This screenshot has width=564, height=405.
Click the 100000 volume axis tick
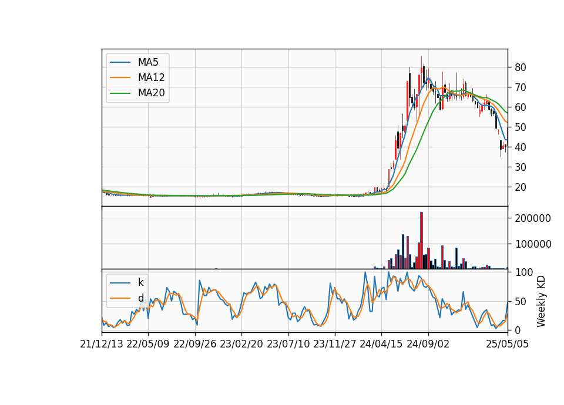pos(533,244)
